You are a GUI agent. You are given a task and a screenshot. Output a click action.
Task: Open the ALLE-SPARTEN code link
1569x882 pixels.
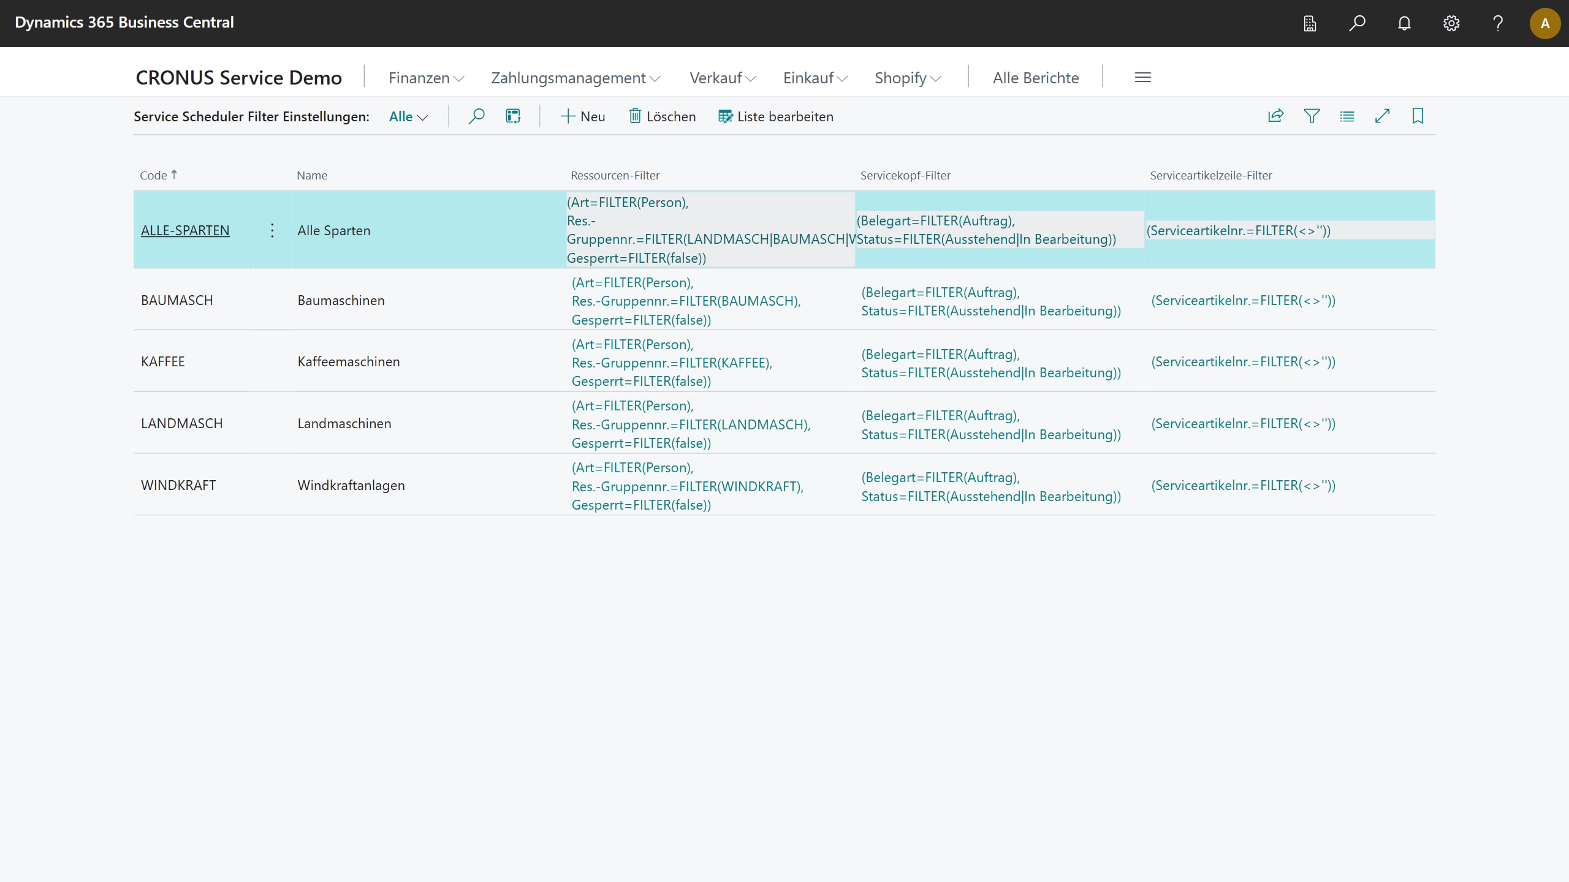[185, 230]
